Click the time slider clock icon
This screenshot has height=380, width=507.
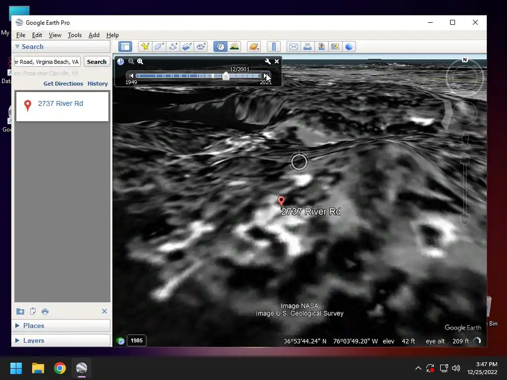click(121, 61)
